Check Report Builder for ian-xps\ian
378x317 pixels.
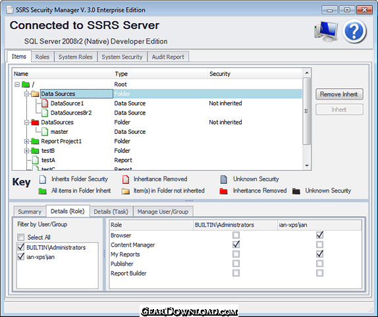coord(319,273)
